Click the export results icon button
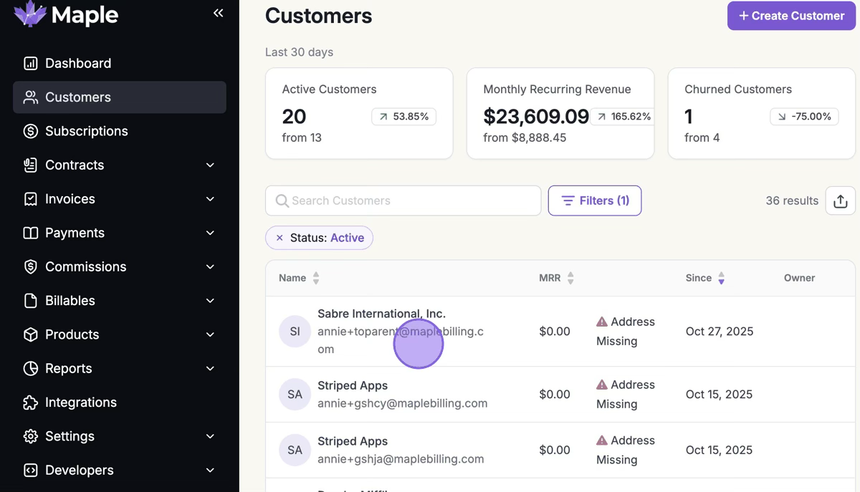The height and width of the screenshot is (492, 860). tap(841, 201)
